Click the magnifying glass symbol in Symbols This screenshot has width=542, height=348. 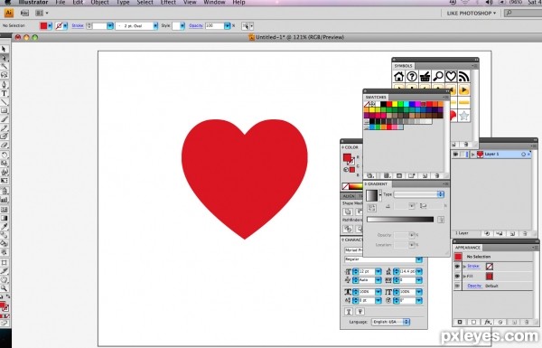coord(438,76)
